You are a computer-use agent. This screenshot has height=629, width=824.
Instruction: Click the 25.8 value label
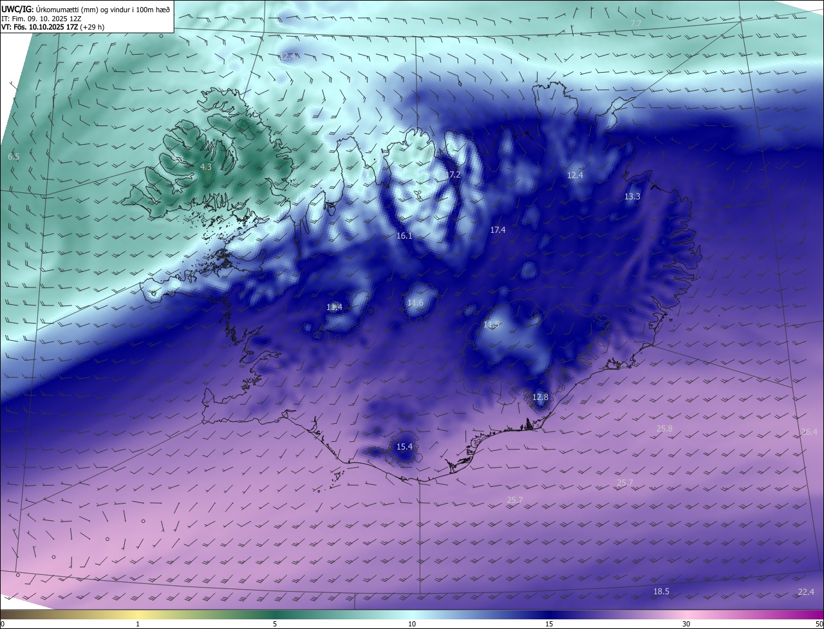(664, 429)
